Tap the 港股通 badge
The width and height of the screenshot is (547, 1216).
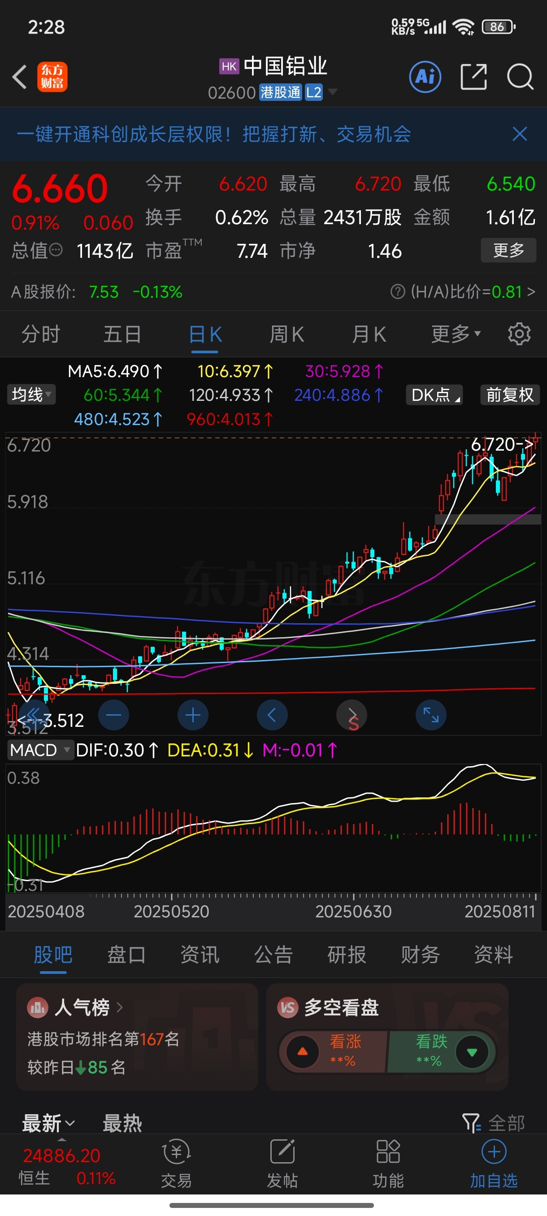280,91
